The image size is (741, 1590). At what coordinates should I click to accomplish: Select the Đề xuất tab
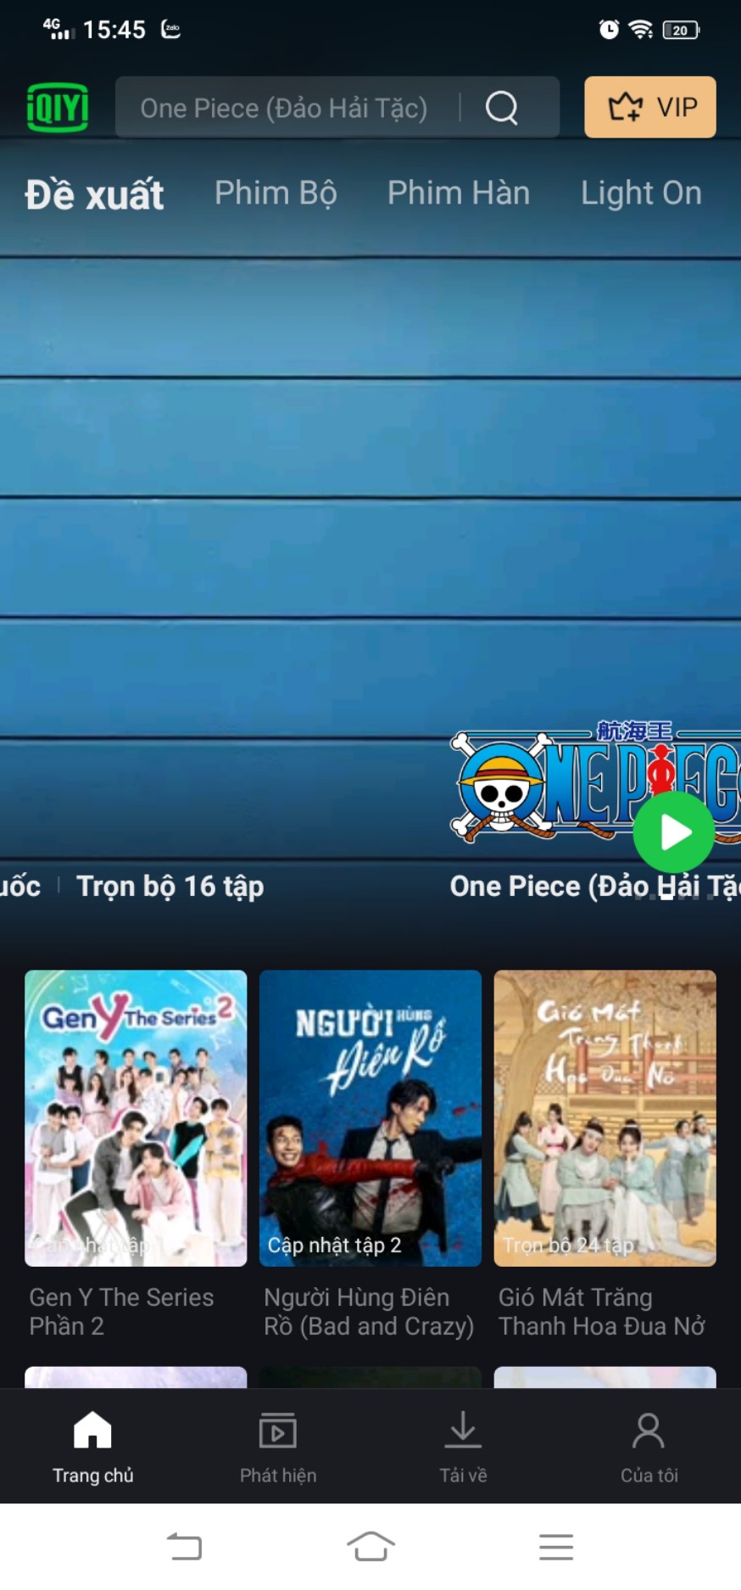[94, 194]
